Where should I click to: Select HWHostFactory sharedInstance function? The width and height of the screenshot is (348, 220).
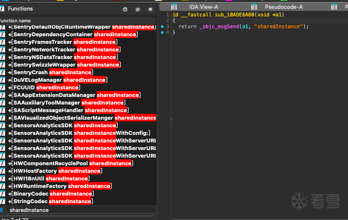point(78,171)
